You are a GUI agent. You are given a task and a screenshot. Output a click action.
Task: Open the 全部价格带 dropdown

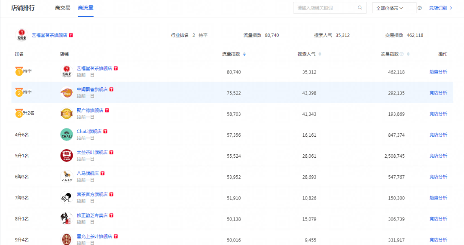pos(394,8)
